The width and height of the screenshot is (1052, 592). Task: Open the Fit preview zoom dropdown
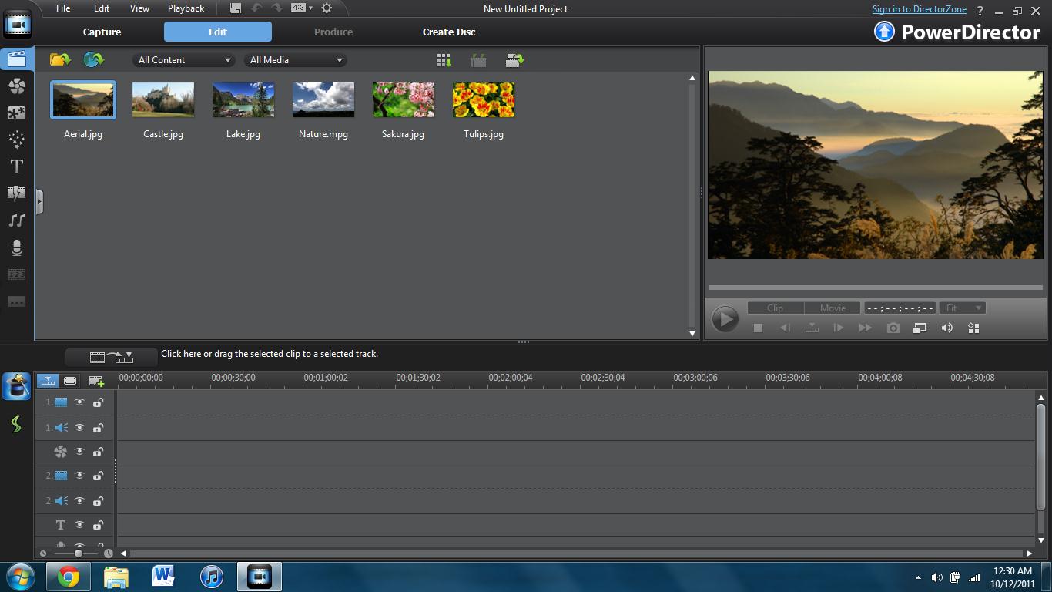pos(963,308)
